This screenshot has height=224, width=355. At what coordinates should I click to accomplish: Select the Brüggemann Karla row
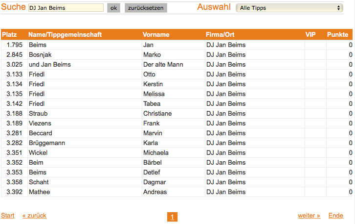tap(177, 143)
